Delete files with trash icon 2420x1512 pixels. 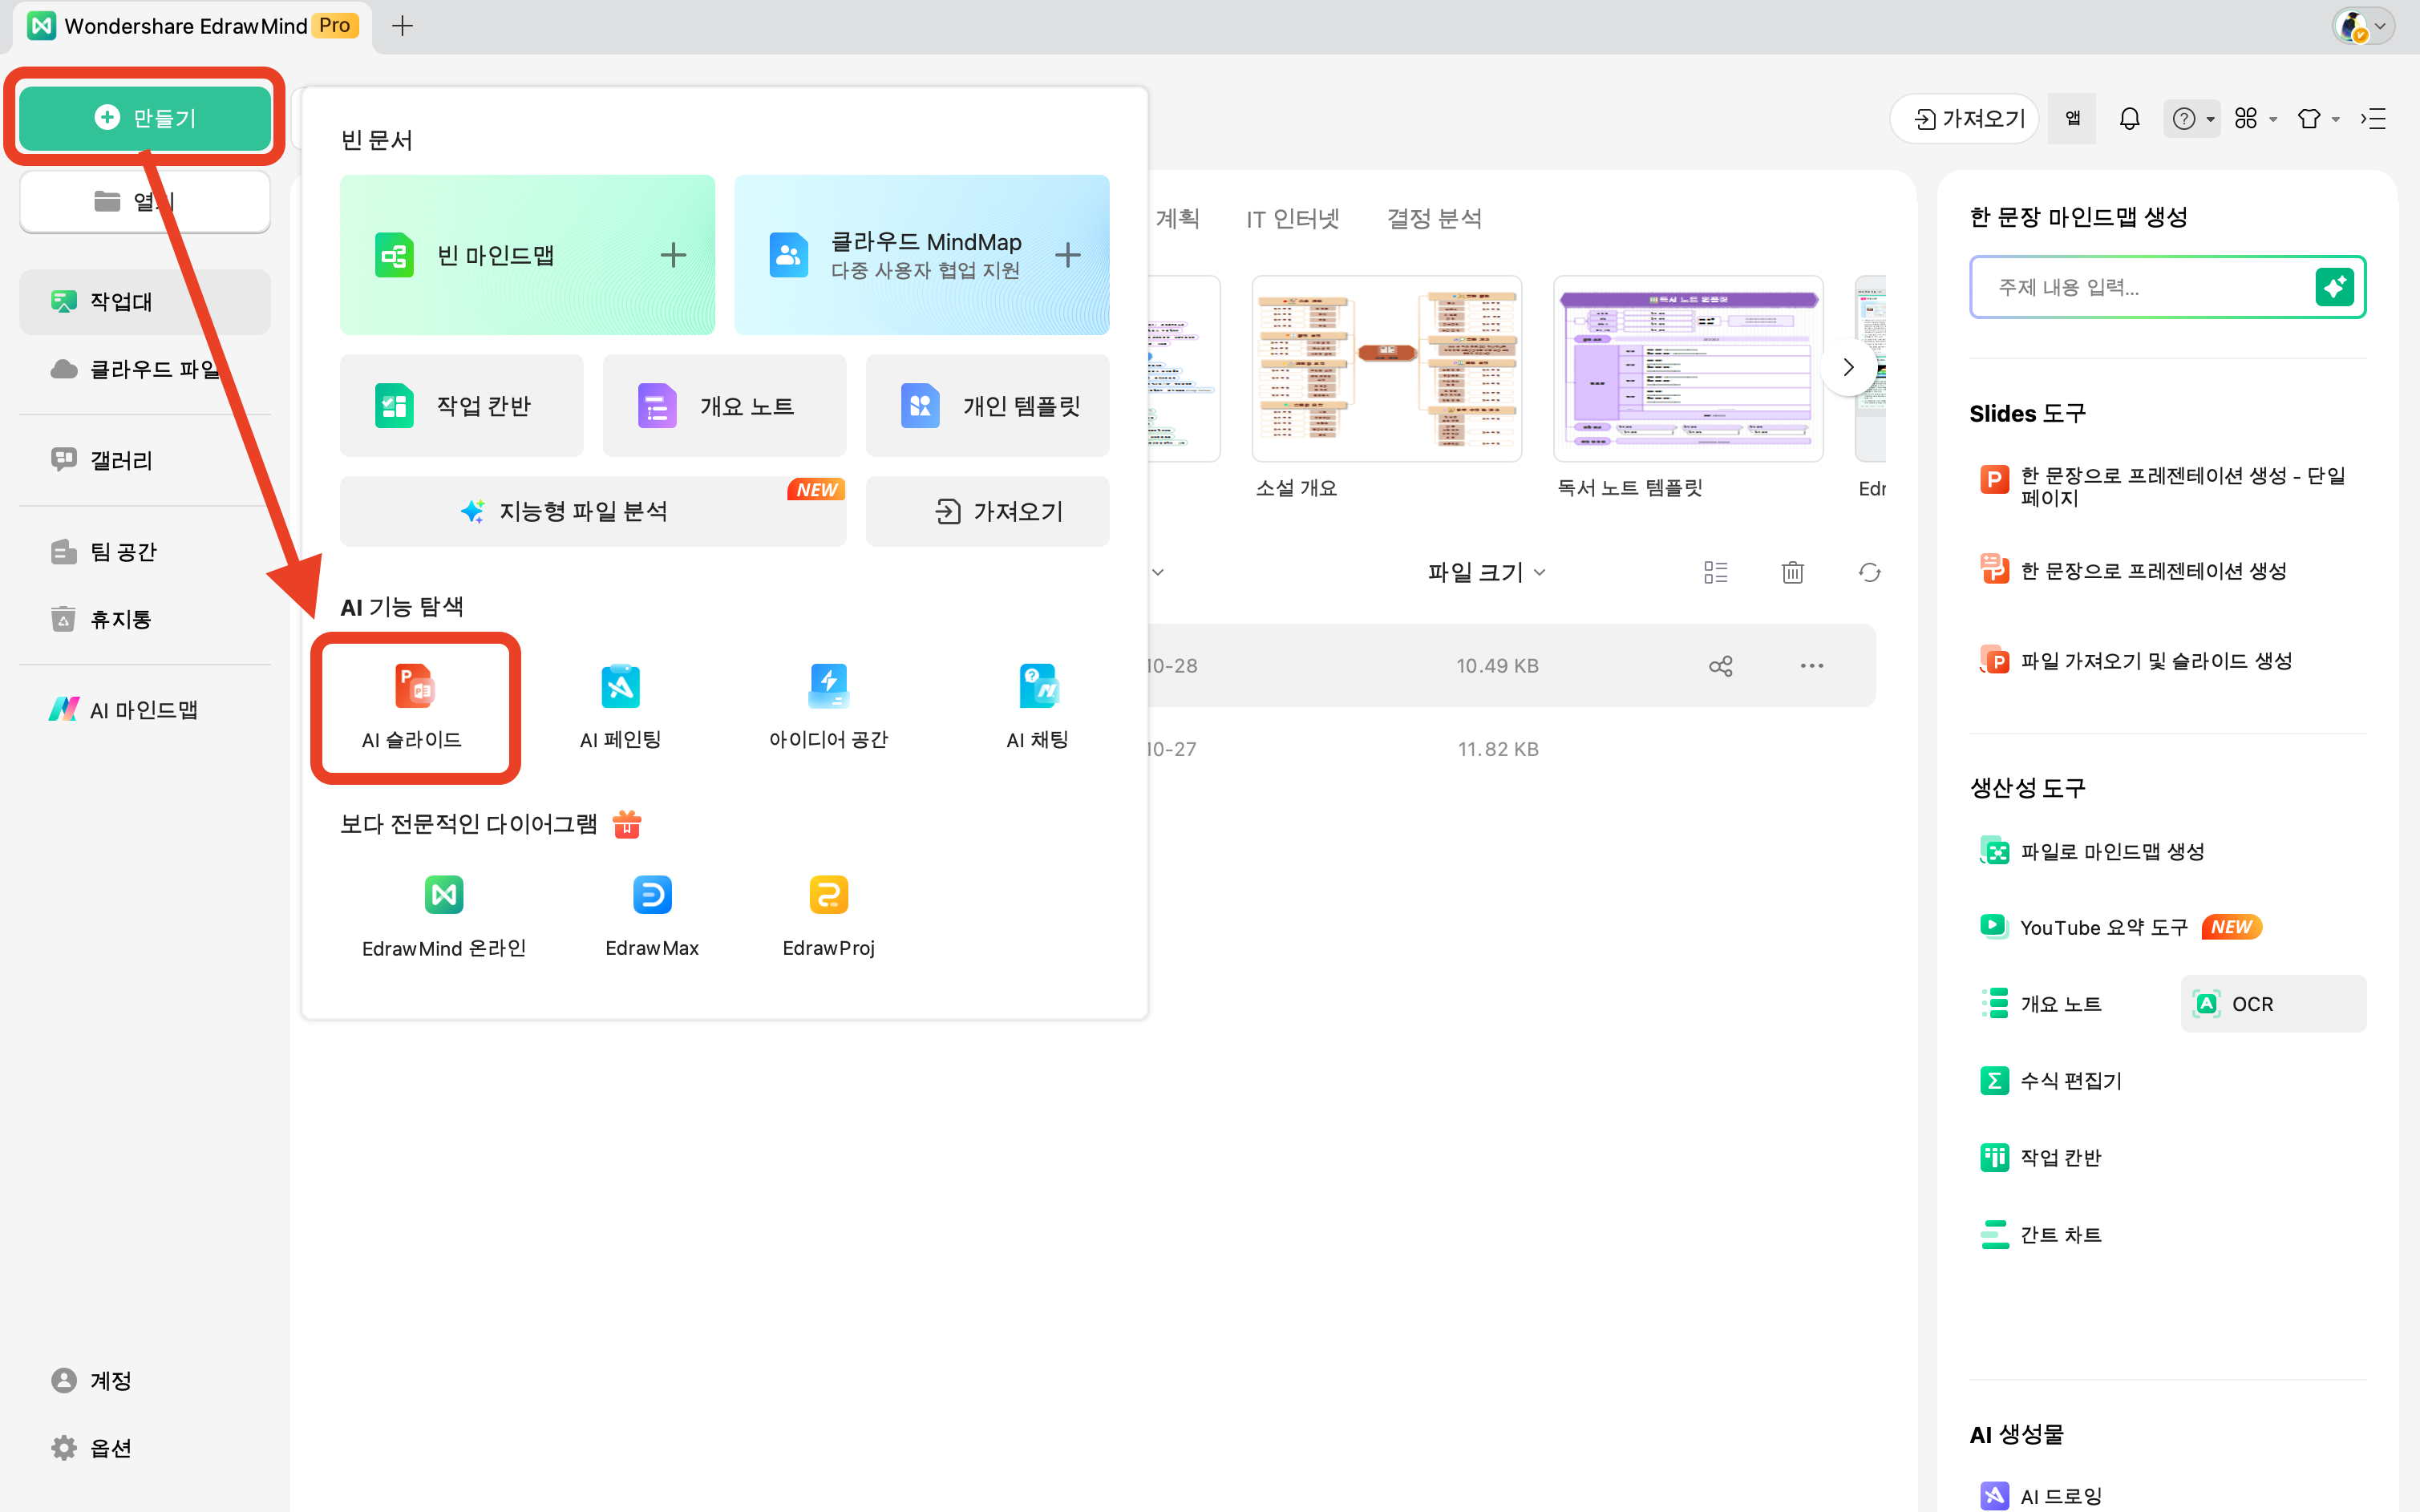[1792, 572]
